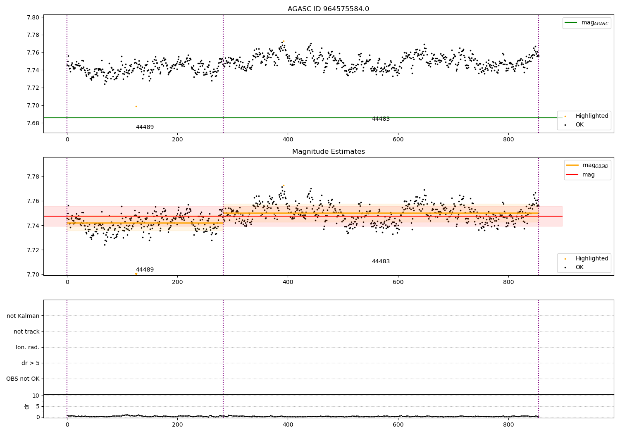620x434 pixels.
Task: Click the red 'mag' legend entry
Action: point(581,175)
